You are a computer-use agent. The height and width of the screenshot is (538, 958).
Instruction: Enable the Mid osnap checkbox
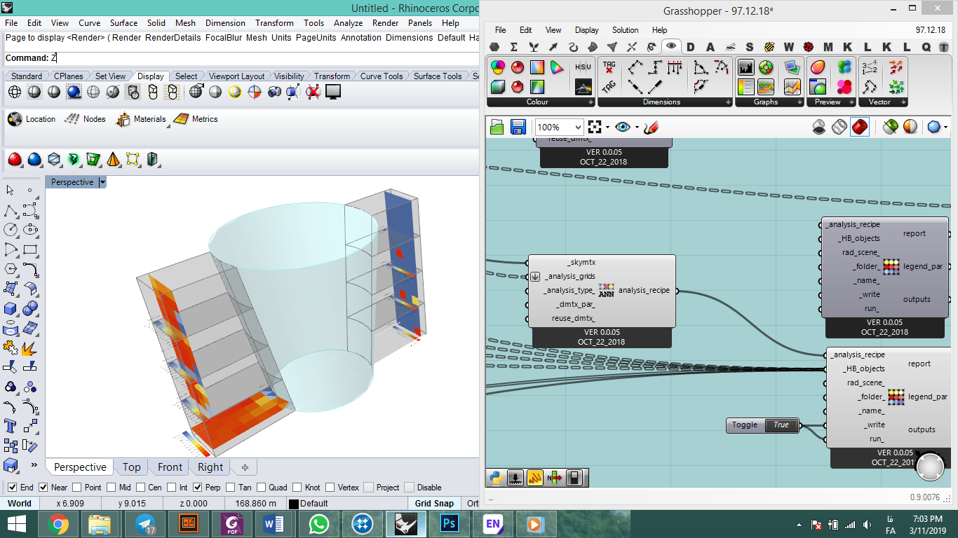(111, 488)
